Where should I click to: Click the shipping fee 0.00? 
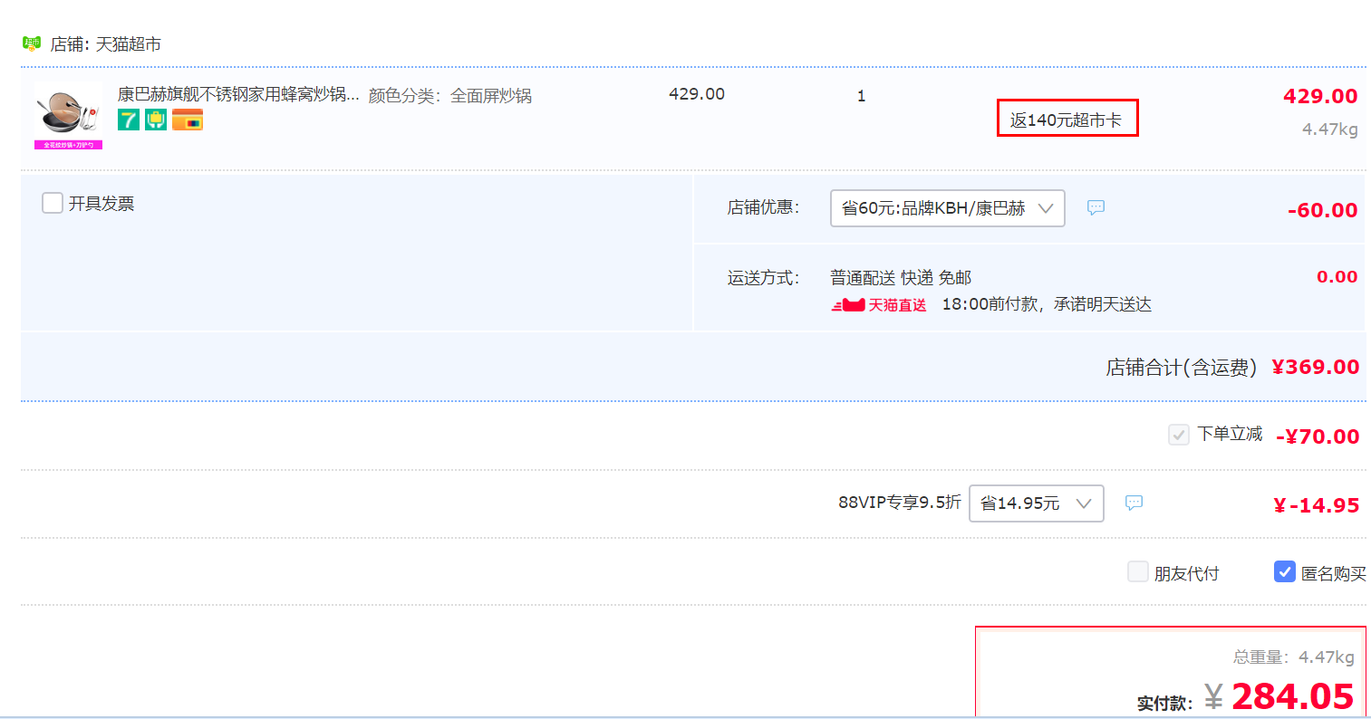[1337, 277]
